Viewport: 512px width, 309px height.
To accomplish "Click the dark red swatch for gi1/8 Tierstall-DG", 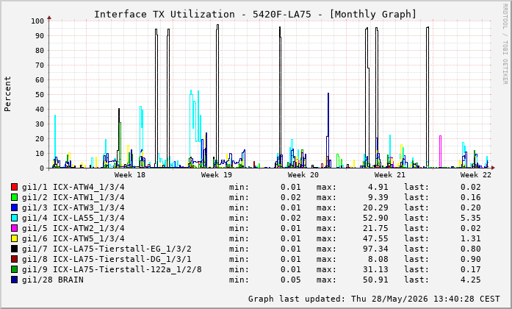I will click(x=14, y=259).
